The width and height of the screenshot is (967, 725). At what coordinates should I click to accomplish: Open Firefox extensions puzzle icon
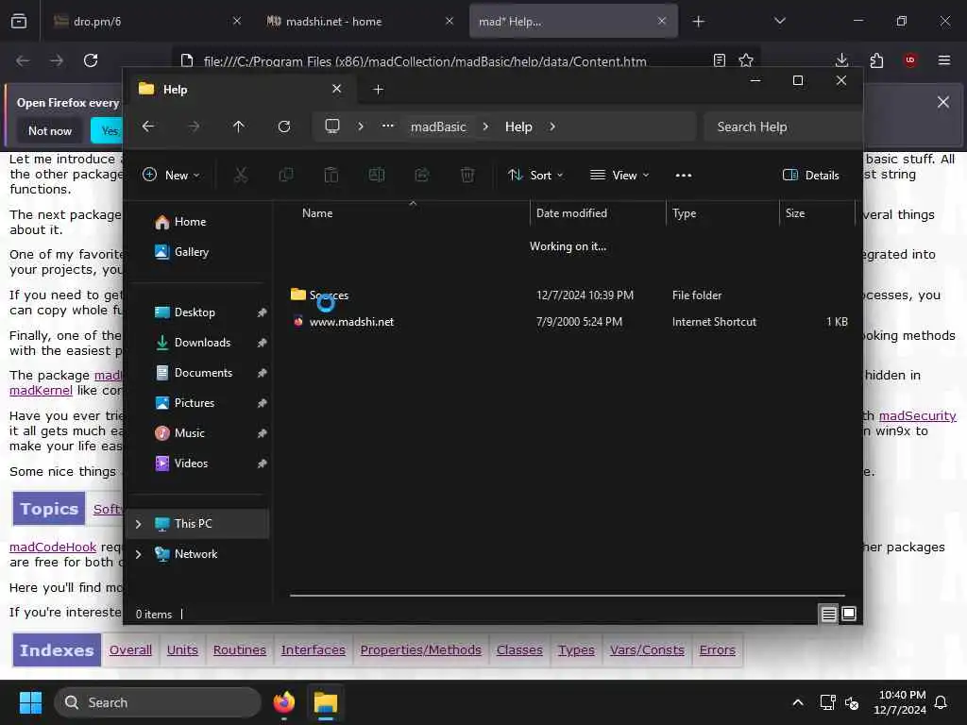876,60
